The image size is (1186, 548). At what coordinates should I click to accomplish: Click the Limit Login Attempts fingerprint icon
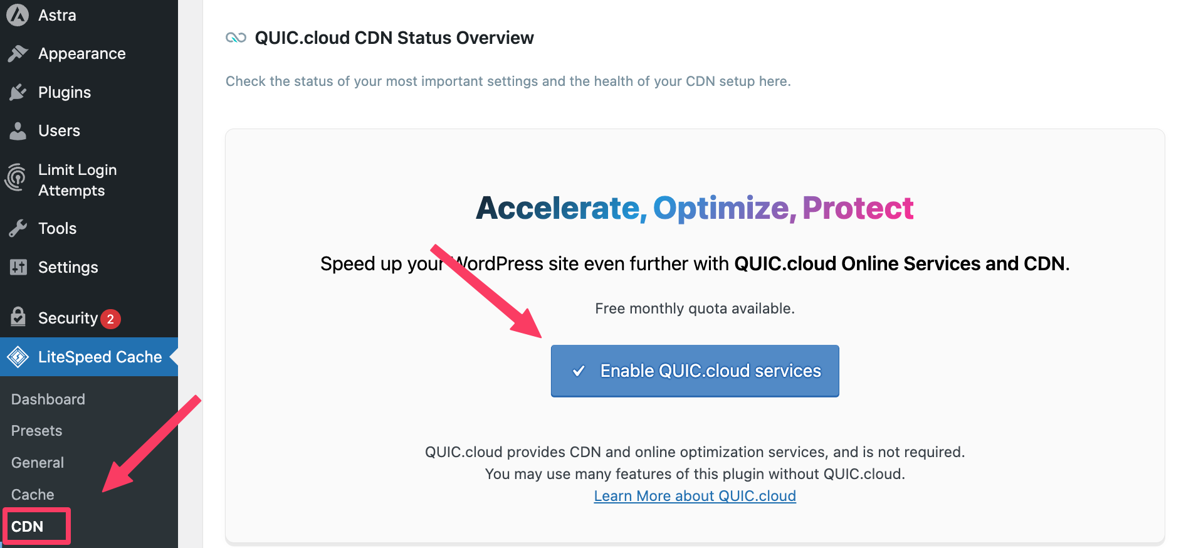point(16,177)
